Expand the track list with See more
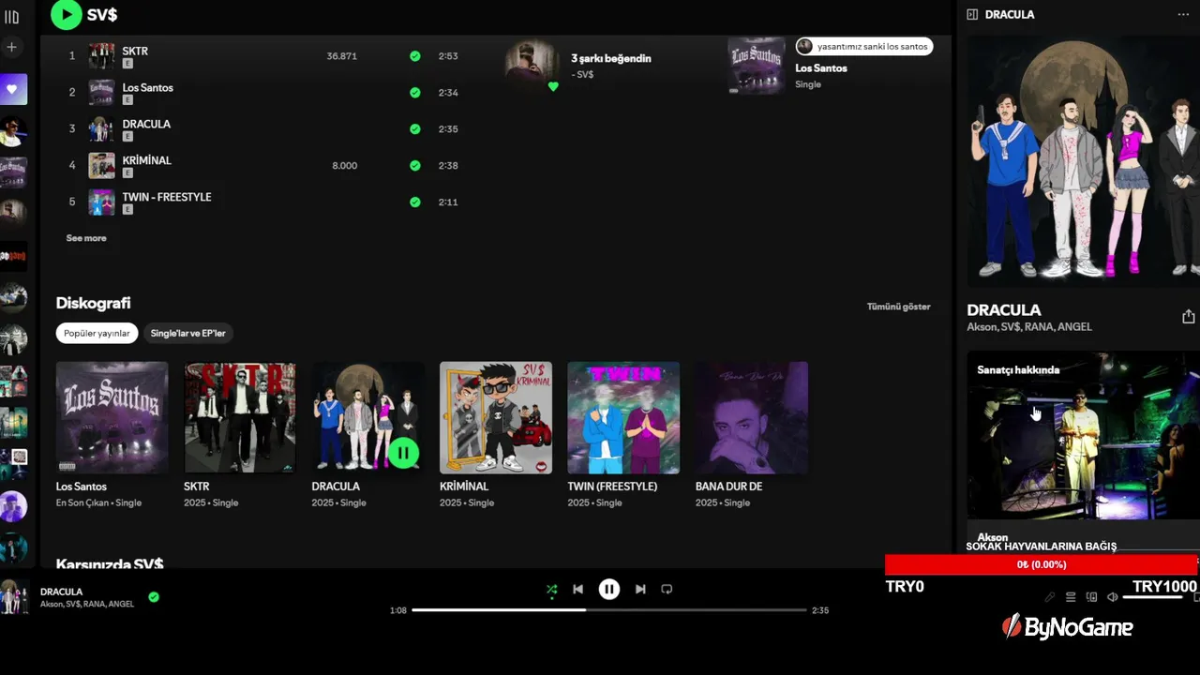The image size is (1200, 675). (86, 238)
